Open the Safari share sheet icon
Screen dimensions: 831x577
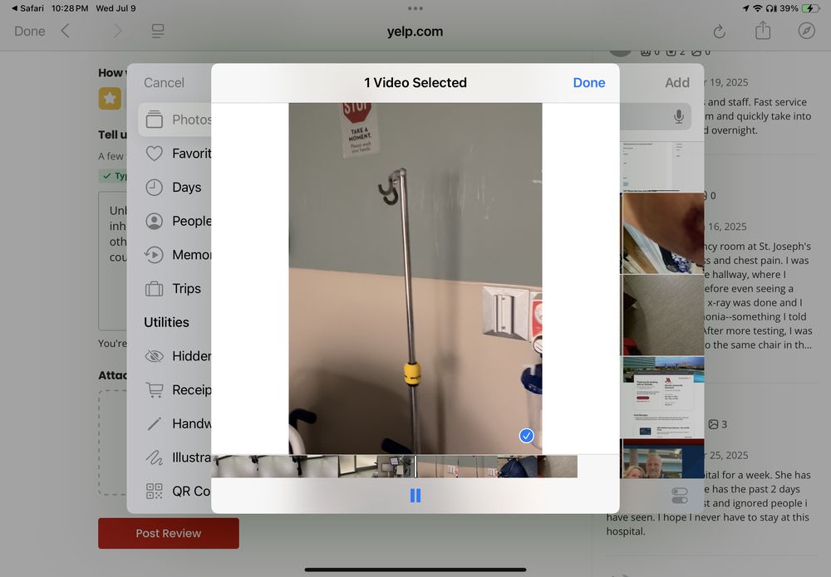[x=763, y=32]
